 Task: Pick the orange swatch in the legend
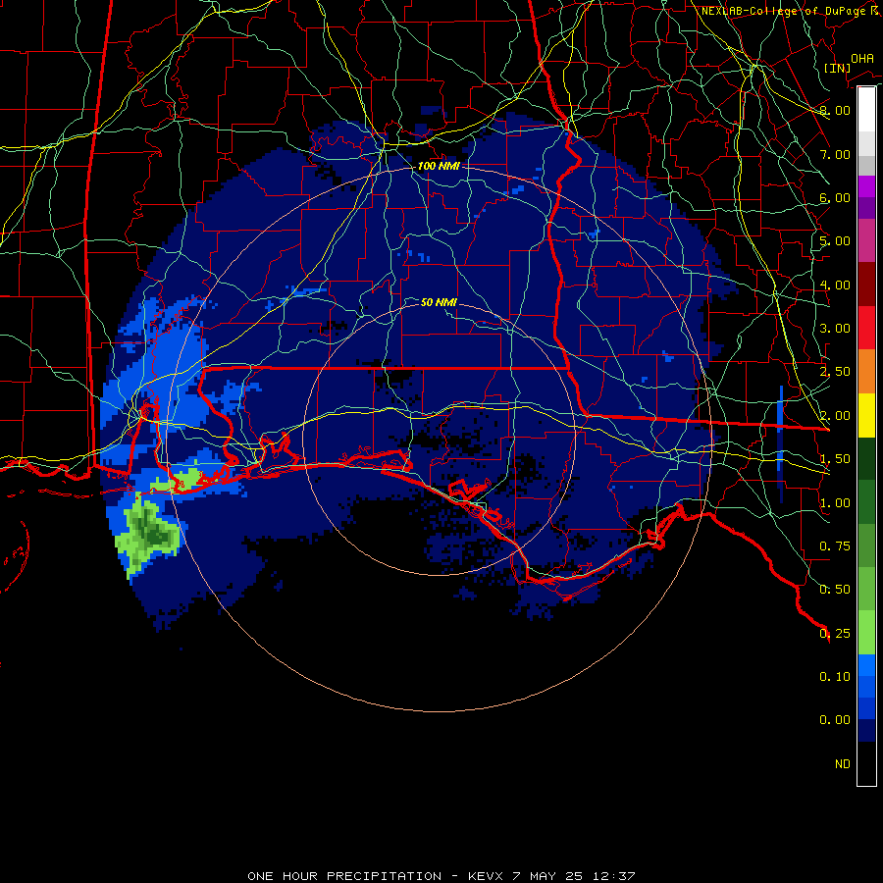coord(866,371)
